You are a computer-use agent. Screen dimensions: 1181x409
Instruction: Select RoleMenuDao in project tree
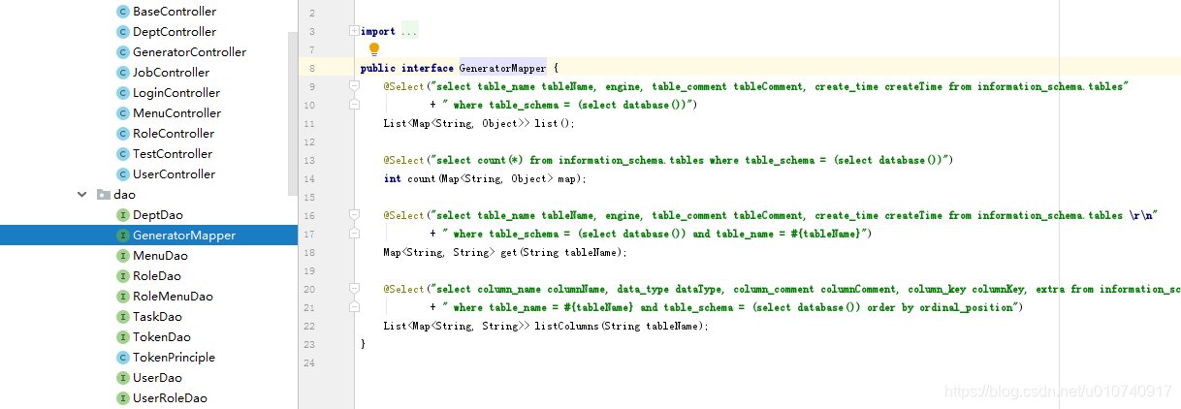point(173,297)
